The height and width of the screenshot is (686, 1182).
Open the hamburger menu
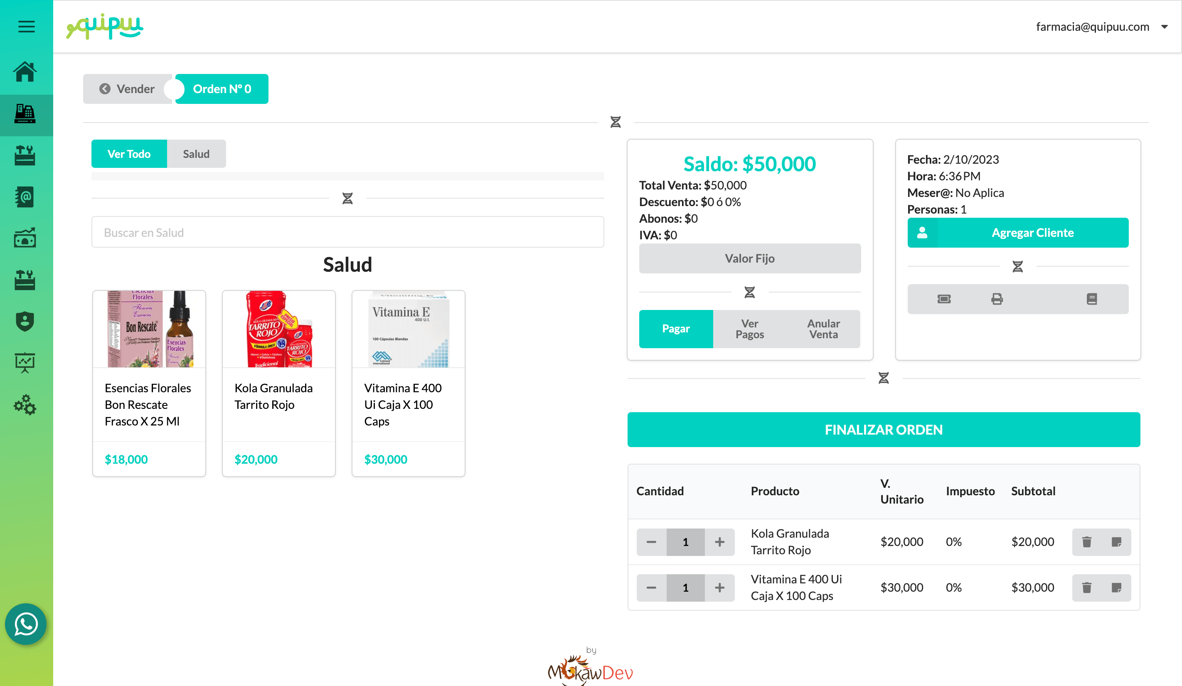pos(26,26)
